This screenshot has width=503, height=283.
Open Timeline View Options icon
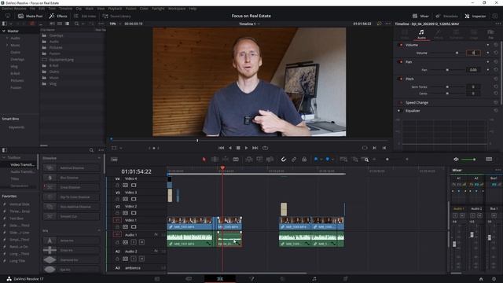click(114, 159)
